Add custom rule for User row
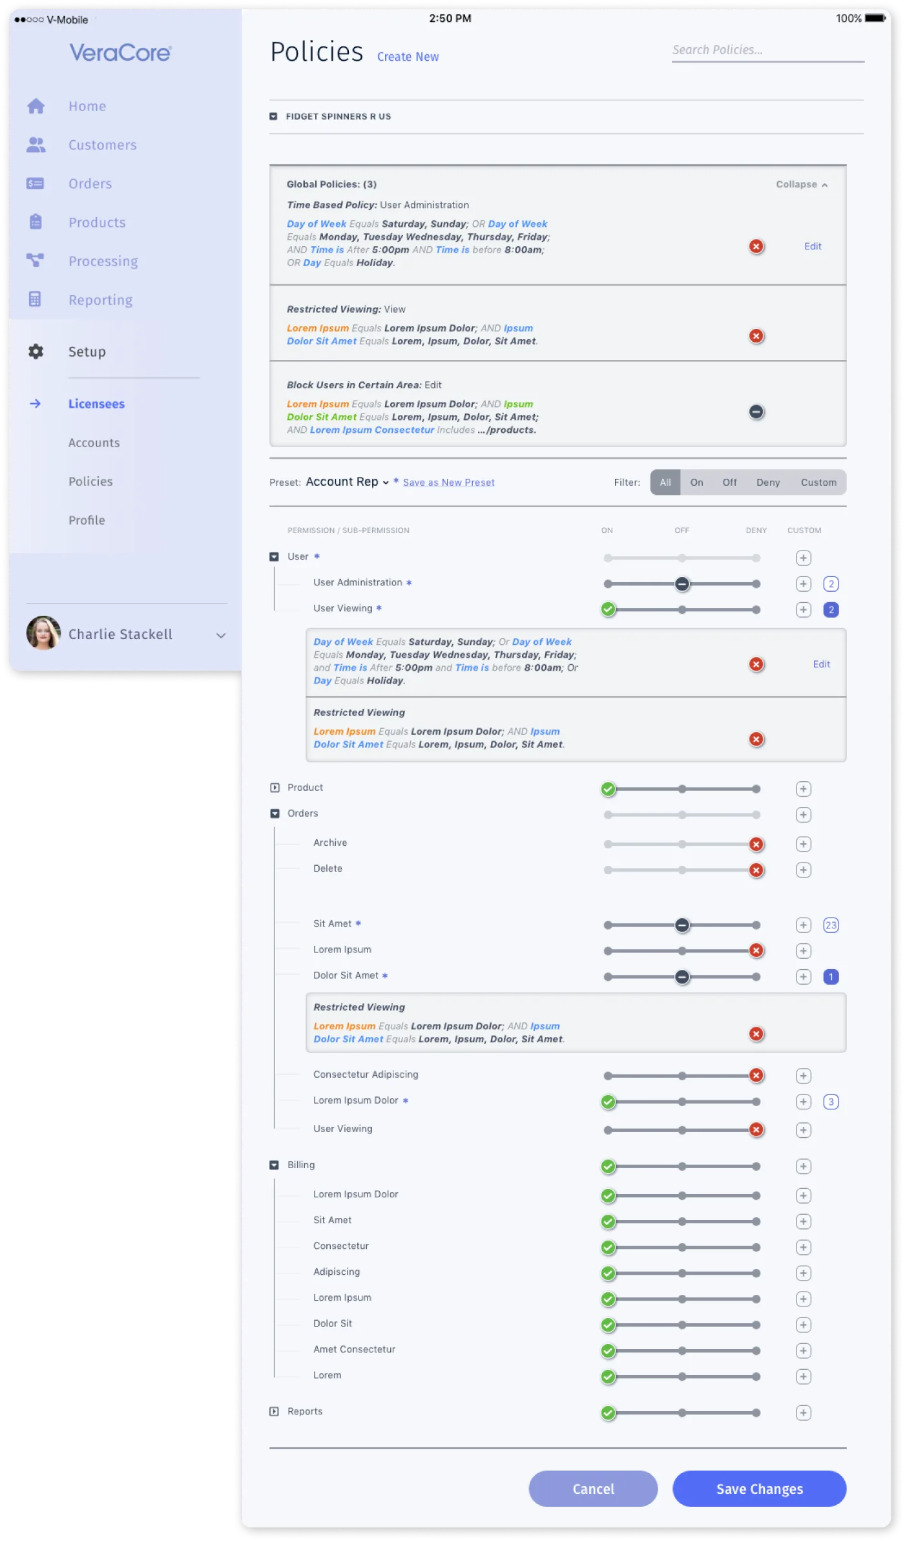905x1541 pixels. 804,558
